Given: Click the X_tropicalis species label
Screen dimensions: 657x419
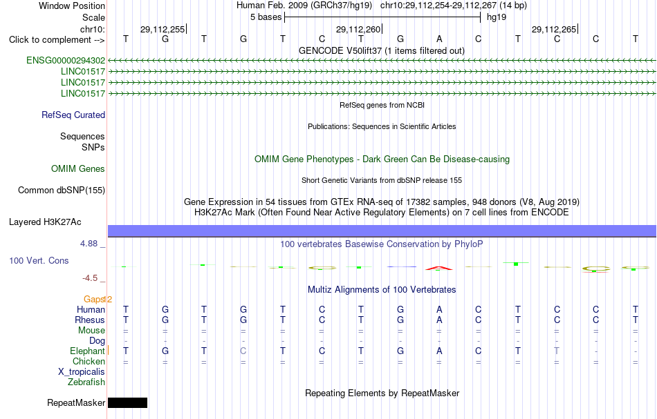Looking at the screenshot, I should [82, 372].
